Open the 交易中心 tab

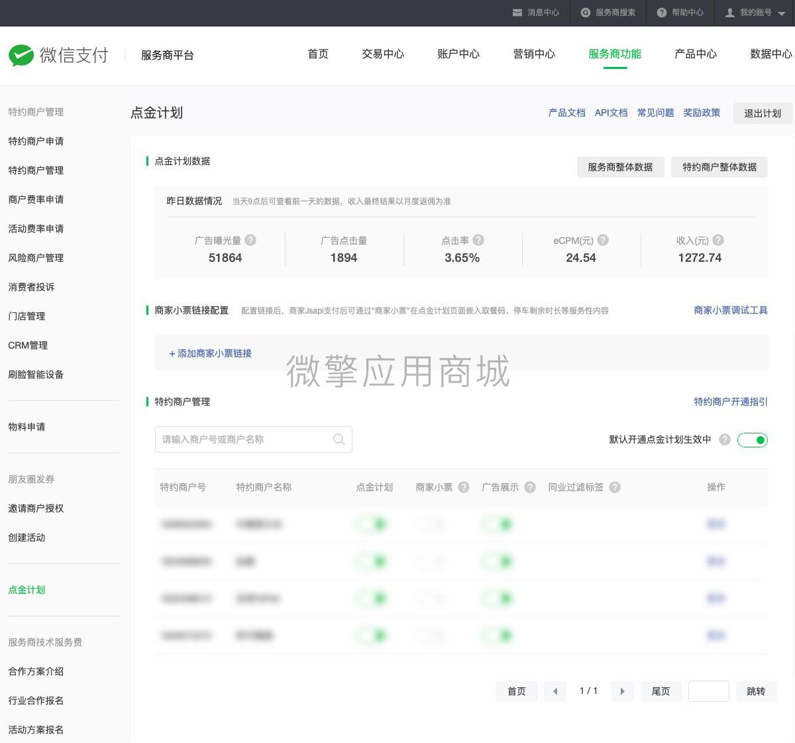(x=382, y=54)
